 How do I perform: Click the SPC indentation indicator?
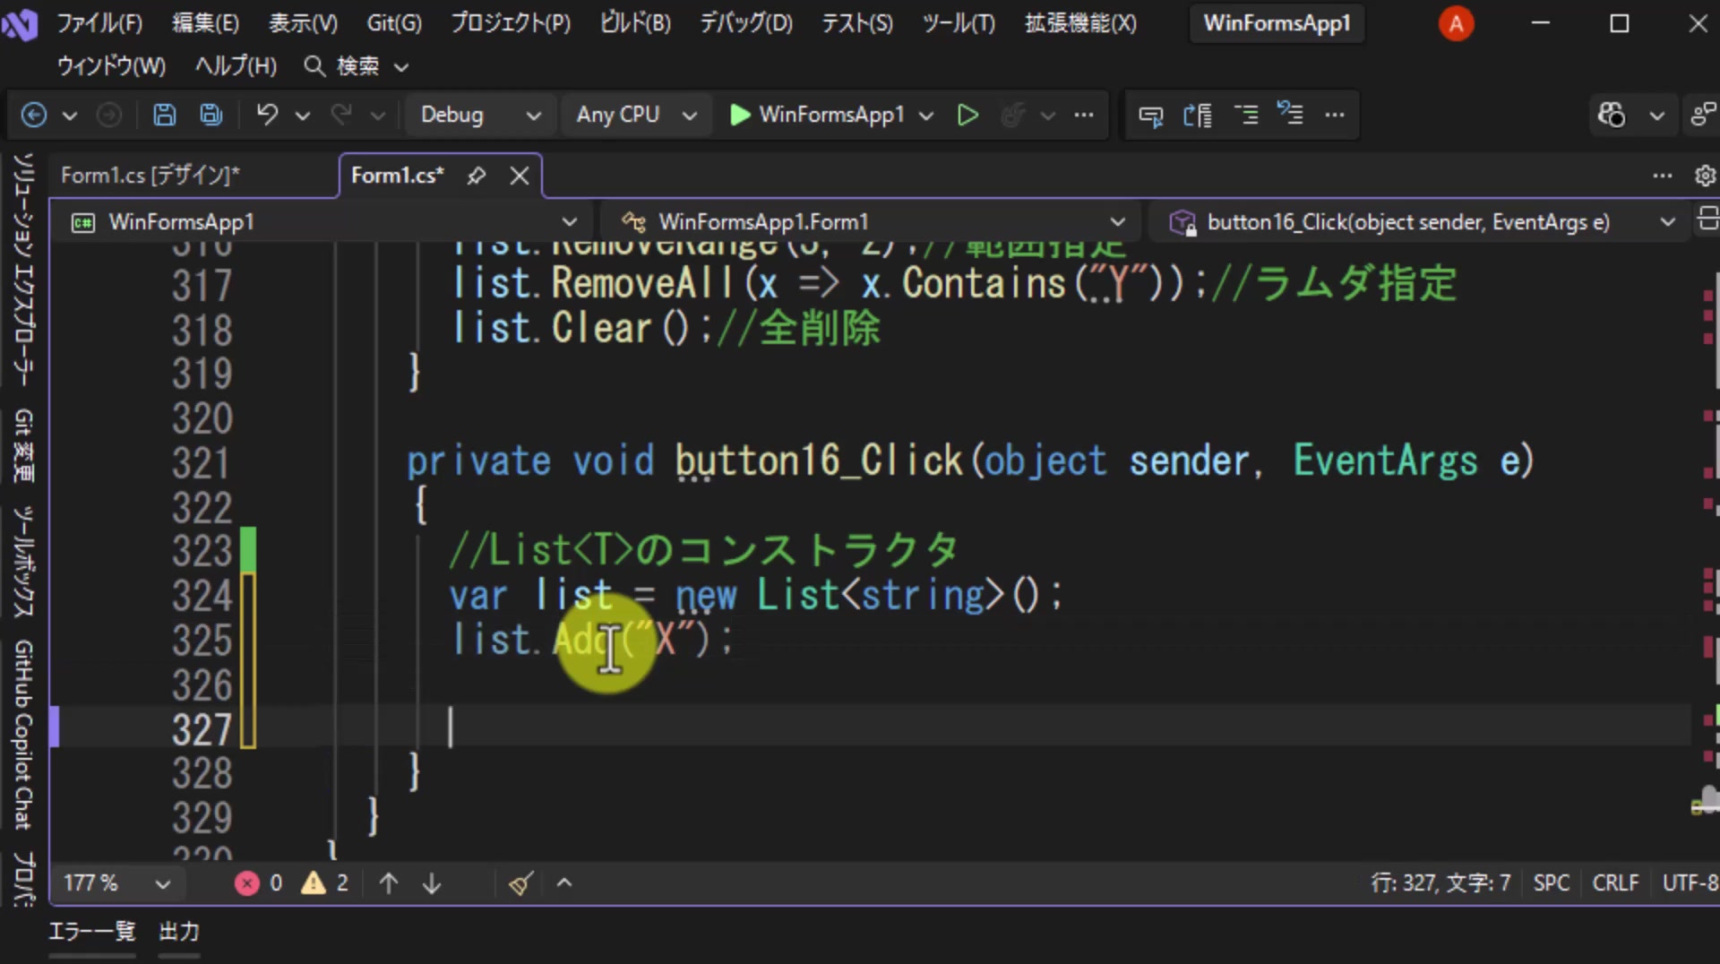[x=1551, y=883]
